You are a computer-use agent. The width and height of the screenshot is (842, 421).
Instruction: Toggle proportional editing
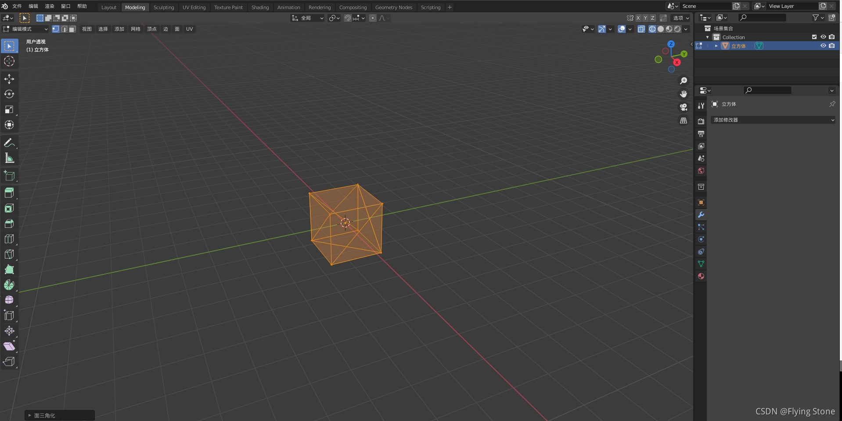pyautogui.click(x=373, y=18)
